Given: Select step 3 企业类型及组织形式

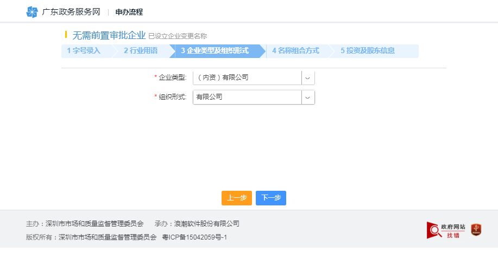Looking at the screenshot, I should click(x=215, y=51).
